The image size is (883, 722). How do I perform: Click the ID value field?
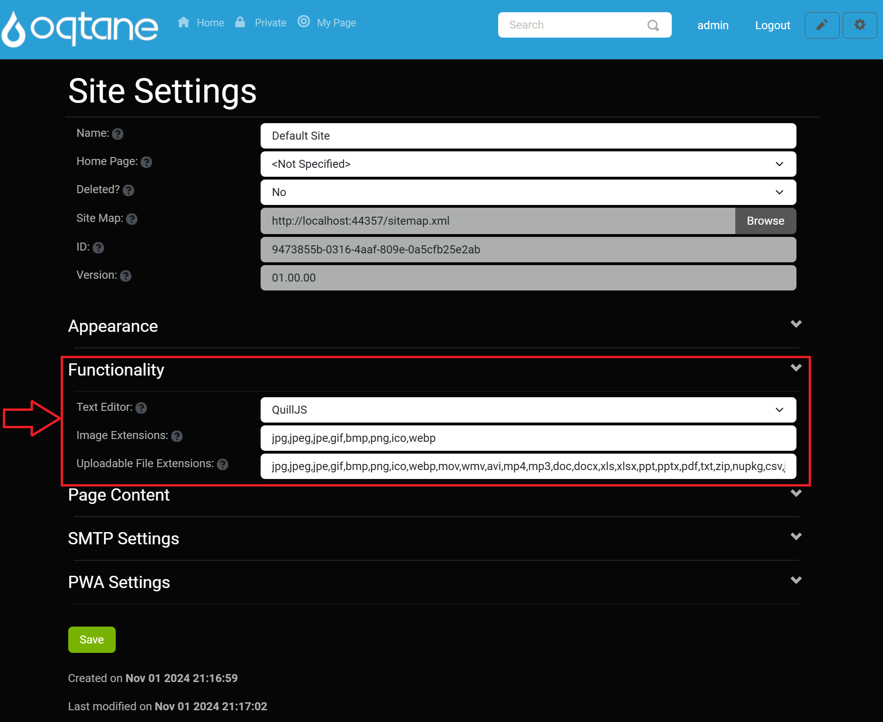[528, 250]
